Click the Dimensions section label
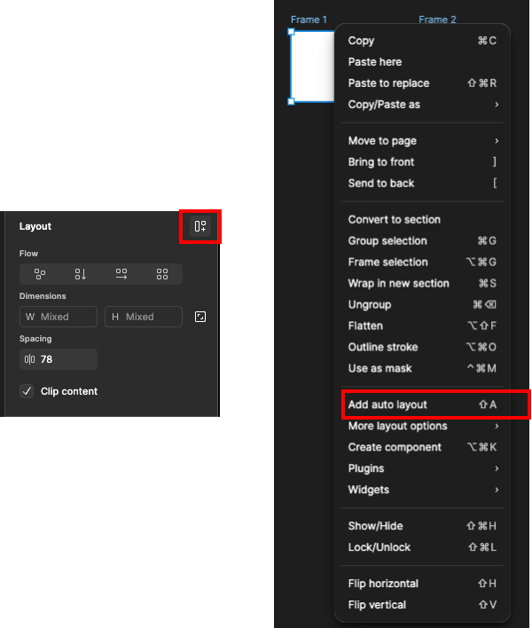 pyautogui.click(x=43, y=296)
